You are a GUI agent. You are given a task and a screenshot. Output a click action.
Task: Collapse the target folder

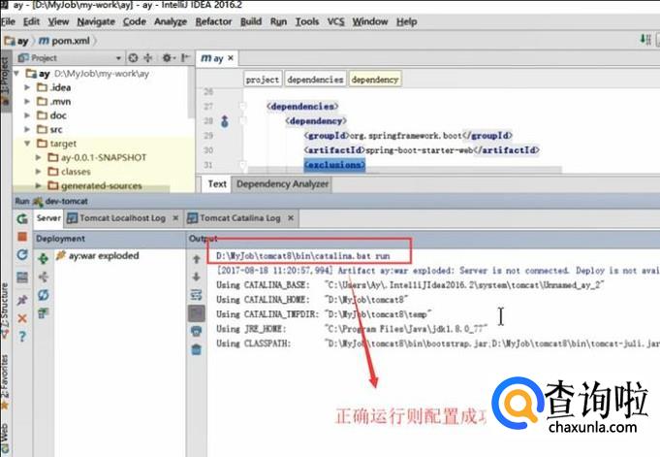tap(27, 144)
